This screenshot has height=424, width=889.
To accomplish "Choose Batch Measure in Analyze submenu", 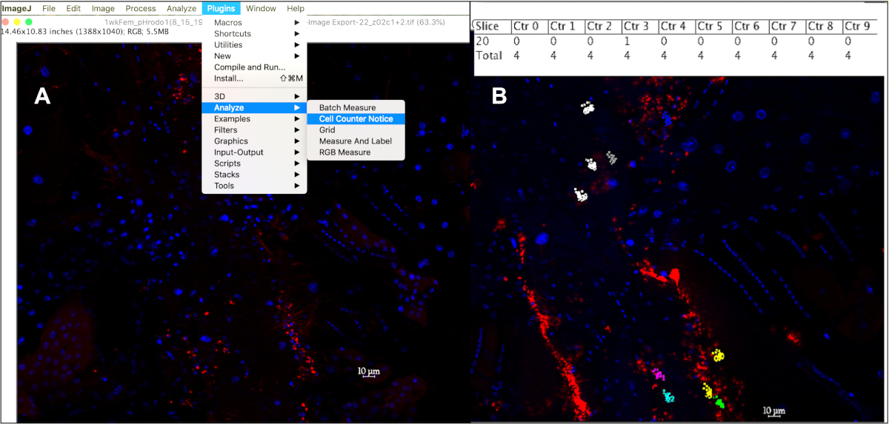I will click(347, 108).
